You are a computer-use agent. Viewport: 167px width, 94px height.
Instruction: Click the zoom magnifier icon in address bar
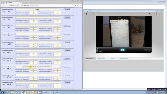pyautogui.click(x=75, y=5)
